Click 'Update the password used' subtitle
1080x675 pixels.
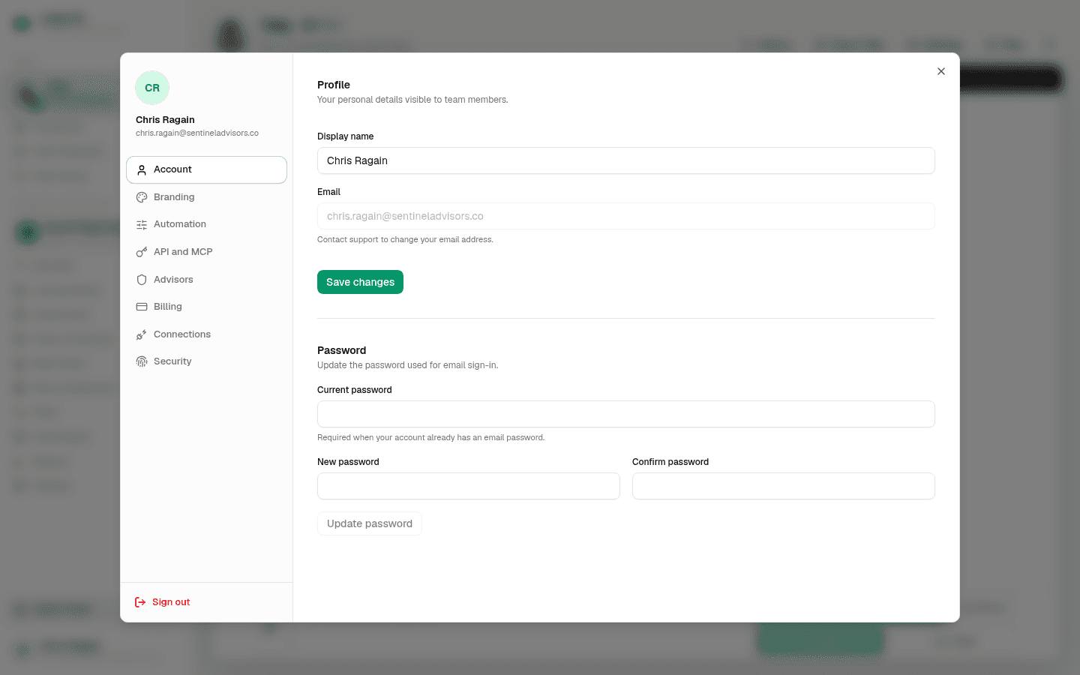(x=408, y=365)
